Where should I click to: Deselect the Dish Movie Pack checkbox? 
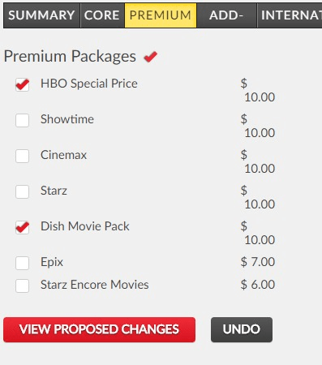tap(22, 227)
